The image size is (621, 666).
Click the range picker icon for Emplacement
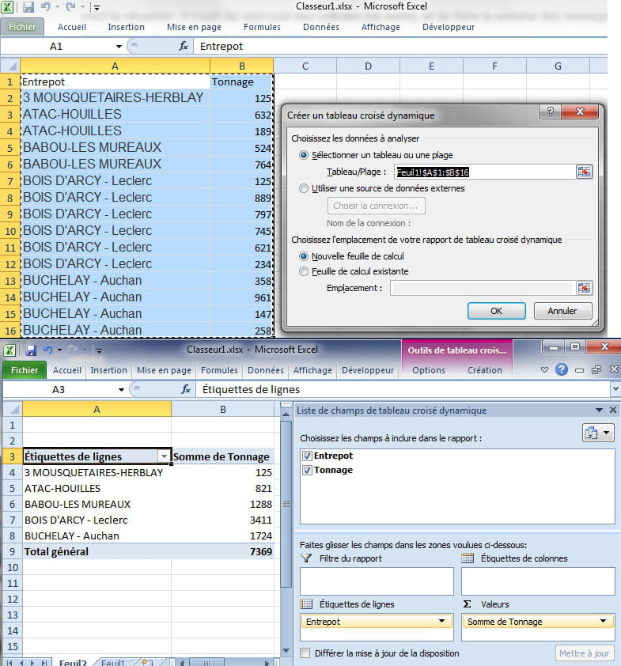click(584, 288)
